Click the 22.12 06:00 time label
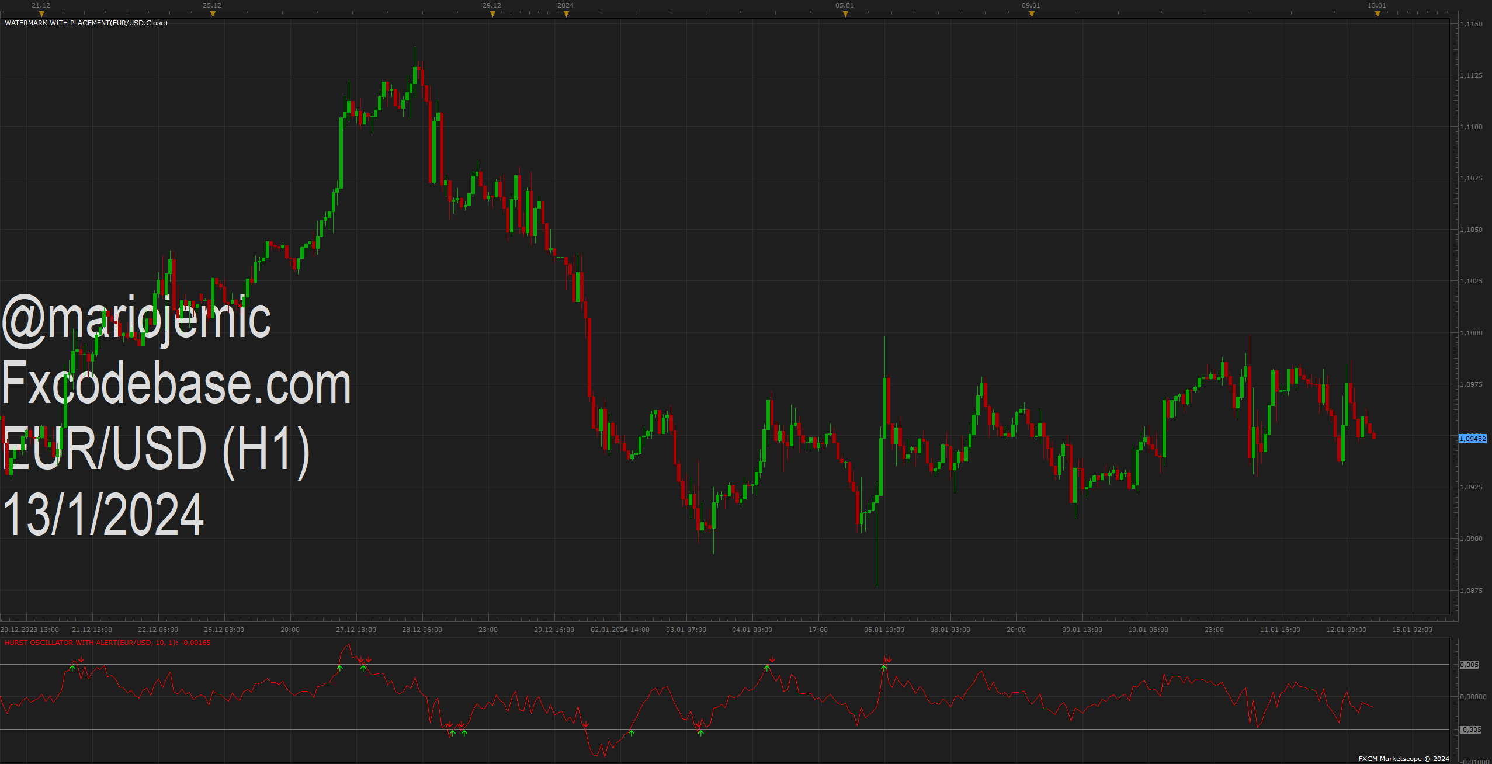Viewport: 1492px width, 764px height. [x=158, y=630]
